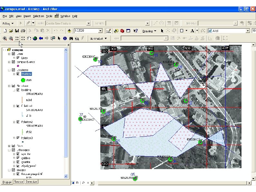Activate the Identify tool
This screenshot has width=256, height=192.
(x=65, y=38)
